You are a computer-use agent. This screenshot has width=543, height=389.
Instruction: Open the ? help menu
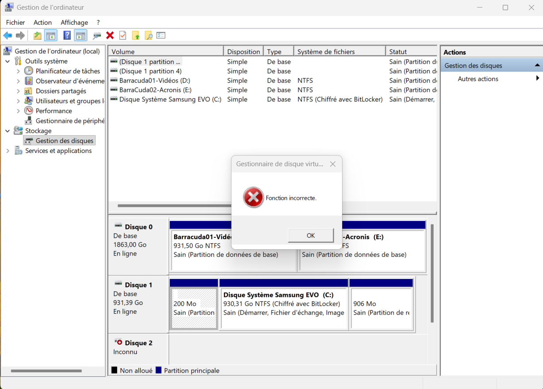pos(98,23)
